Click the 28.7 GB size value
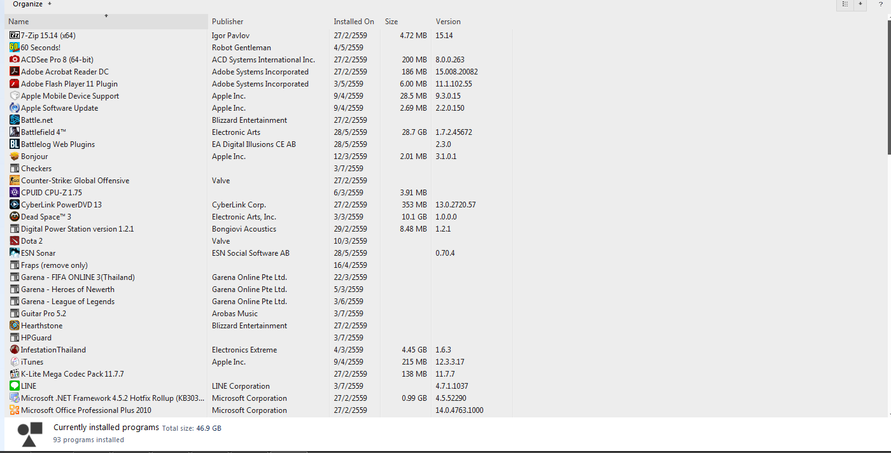This screenshot has height=453, width=891. click(414, 132)
